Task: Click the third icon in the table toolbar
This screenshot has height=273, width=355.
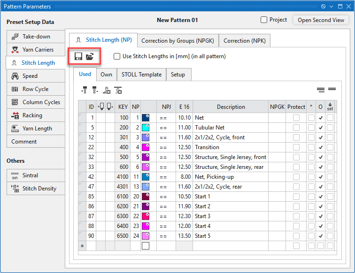Action: 107,90
